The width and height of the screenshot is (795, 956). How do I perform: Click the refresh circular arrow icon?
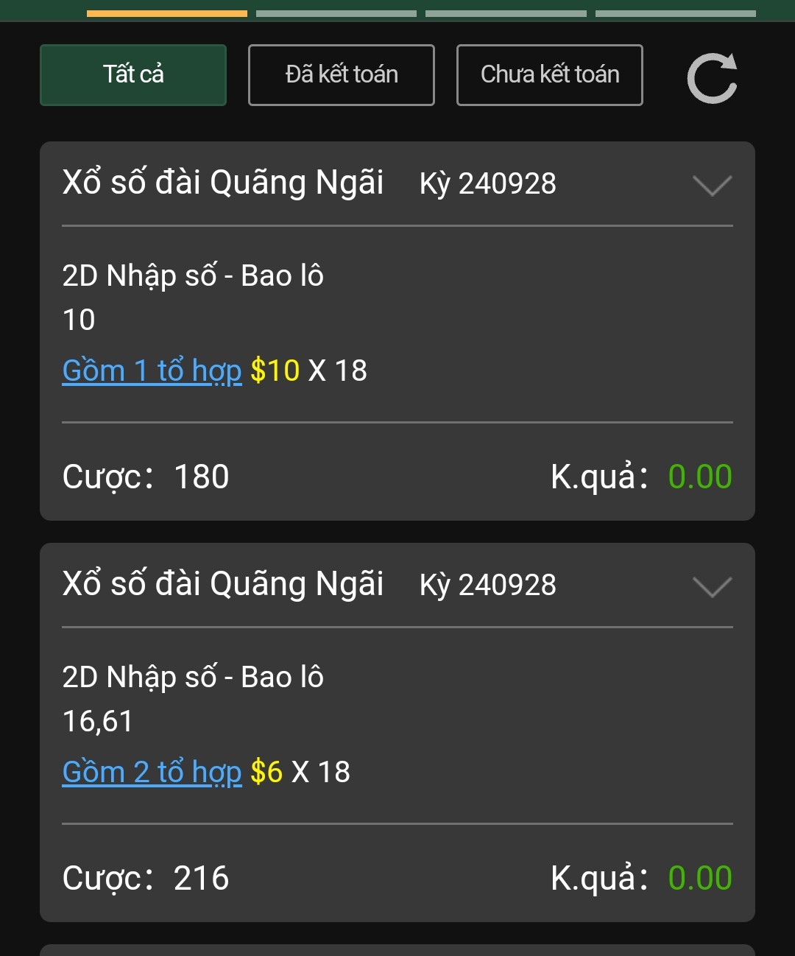[713, 77]
